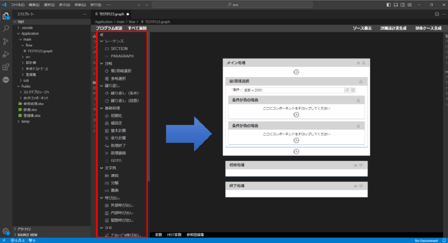Open the ファイル menu
The image size is (448, 243).
[18, 5]
